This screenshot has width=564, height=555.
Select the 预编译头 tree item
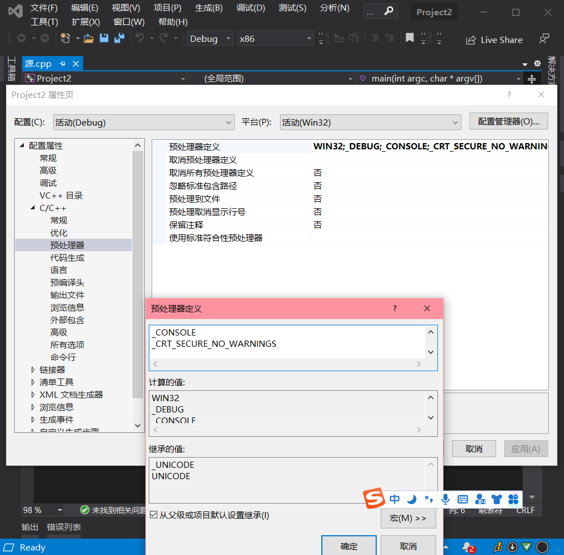(67, 282)
